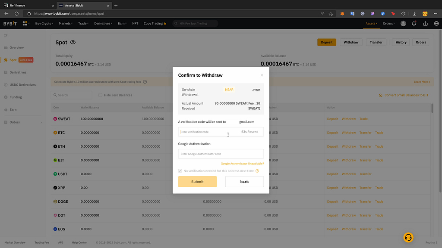Submit the withdrawal confirmation
Image resolution: width=442 pixels, height=248 pixels.
coord(197,182)
